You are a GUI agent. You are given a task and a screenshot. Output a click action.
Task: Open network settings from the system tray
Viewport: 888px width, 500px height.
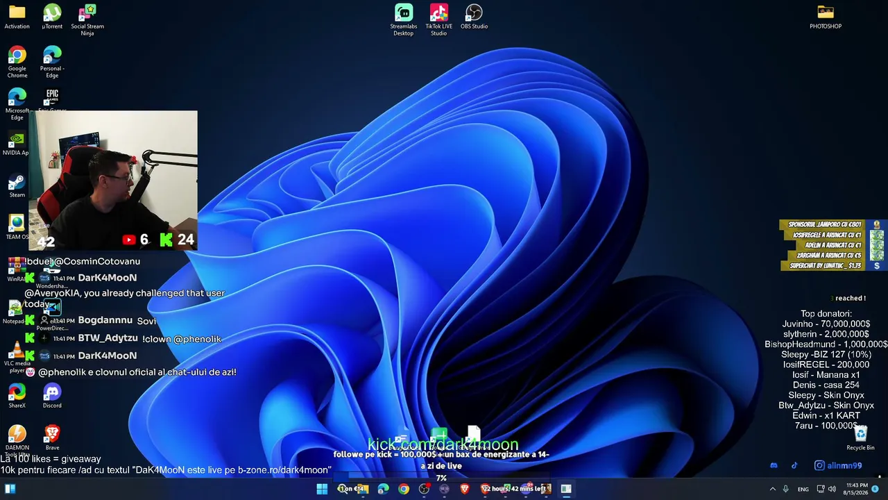[x=819, y=489]
